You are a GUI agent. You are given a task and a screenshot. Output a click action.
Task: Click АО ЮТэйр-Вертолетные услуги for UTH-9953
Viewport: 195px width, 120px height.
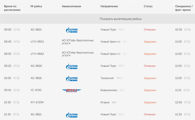(x=78, y=42)
